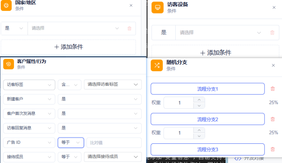Delete the condition row in 国家/地区 panel

[129, 28]
